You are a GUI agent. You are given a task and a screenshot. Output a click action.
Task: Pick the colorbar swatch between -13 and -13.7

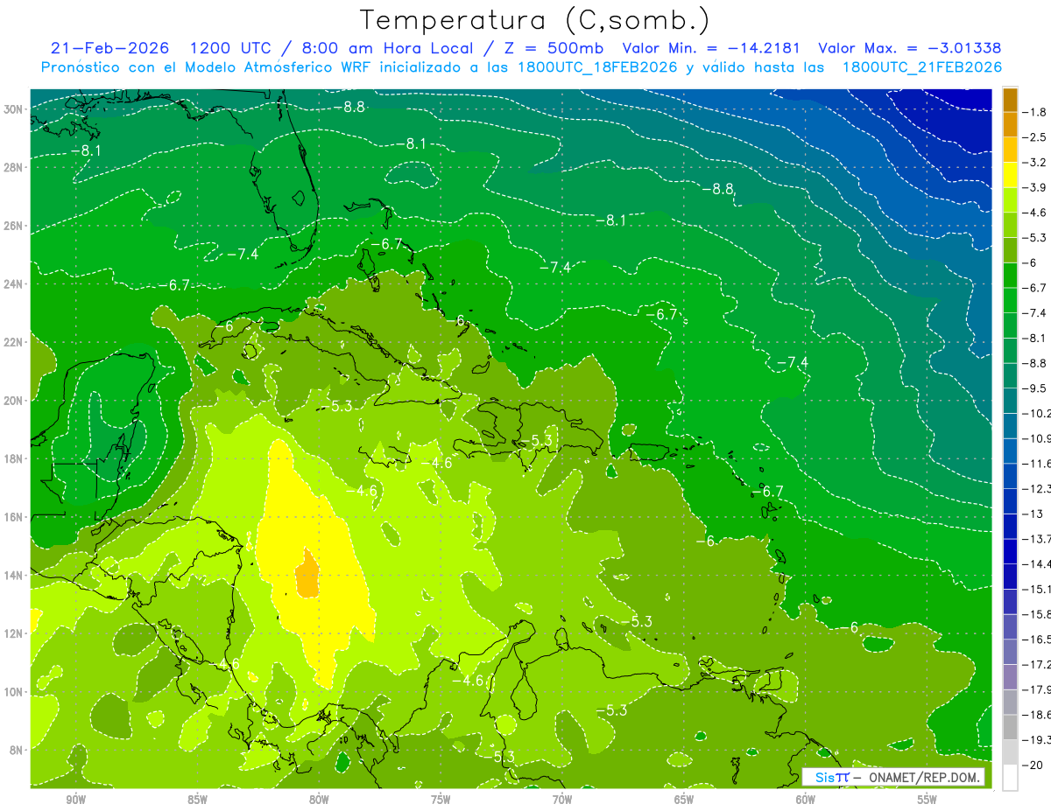click(1010, 526)
